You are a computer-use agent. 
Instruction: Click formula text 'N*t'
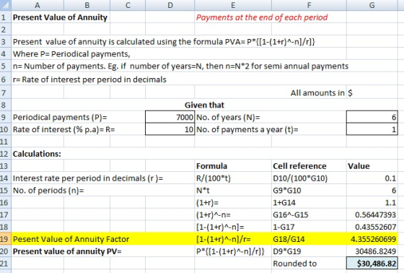[x=203, y=191]
